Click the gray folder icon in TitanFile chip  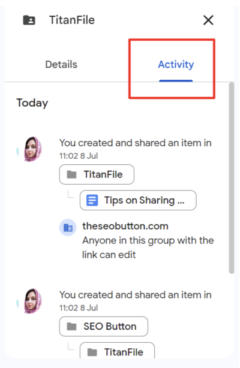click(x=71, y=174)
